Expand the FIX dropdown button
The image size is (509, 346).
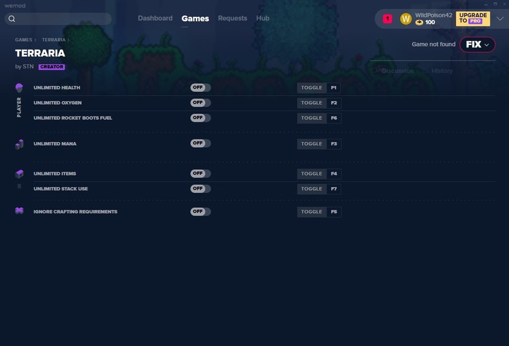(477, 45)
